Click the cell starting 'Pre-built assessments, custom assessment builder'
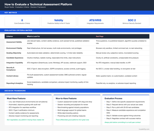154x131 pixels. (57, 76)
